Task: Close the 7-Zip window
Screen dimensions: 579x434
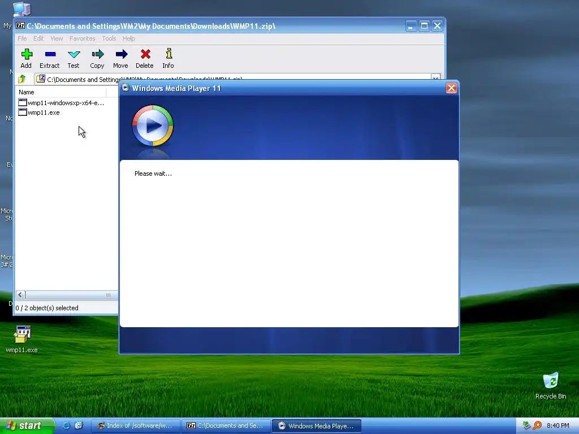Action: tap(437, 26)
